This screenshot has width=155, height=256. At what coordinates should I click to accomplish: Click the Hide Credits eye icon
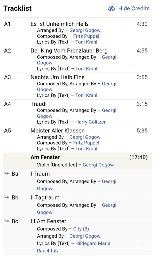[111, 9]
